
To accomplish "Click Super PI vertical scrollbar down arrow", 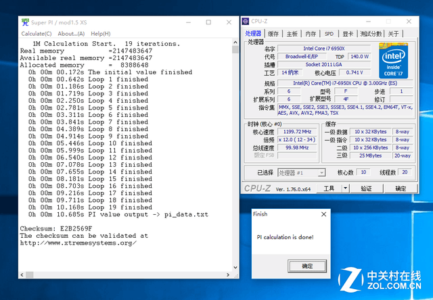I will 235,268.
